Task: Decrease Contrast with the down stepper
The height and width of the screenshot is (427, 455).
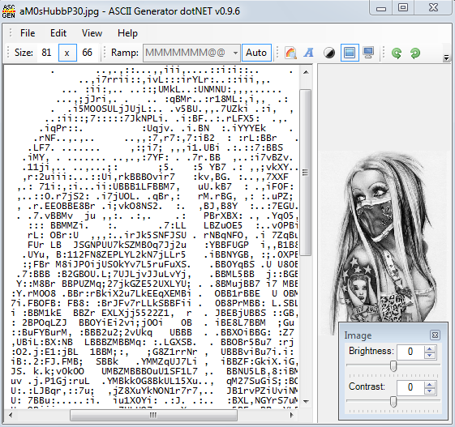Action: pos(430,391)
